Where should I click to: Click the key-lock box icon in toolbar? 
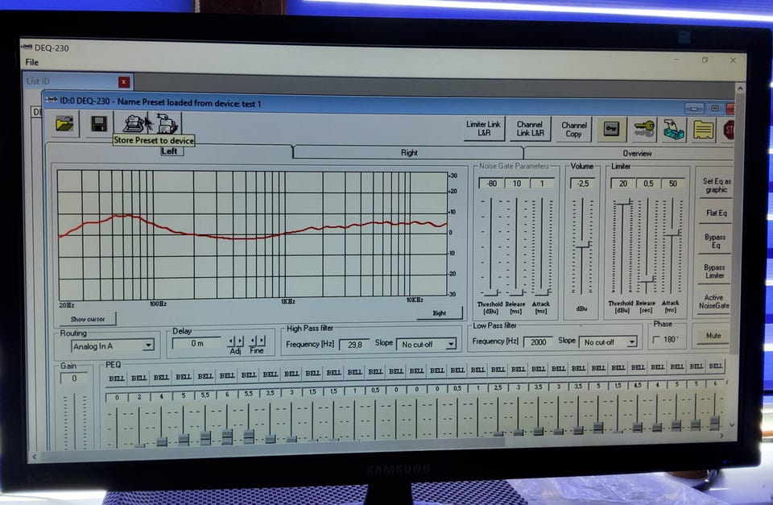pyautogui.click(x=611, y=129)
